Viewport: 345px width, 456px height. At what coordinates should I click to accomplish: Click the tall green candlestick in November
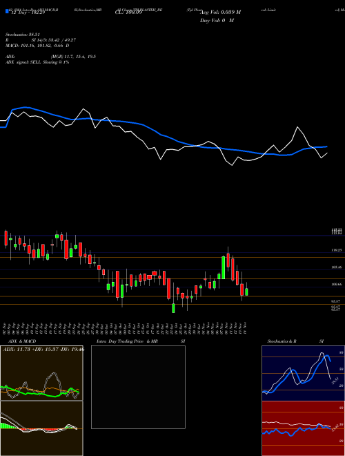coord(224,267)
